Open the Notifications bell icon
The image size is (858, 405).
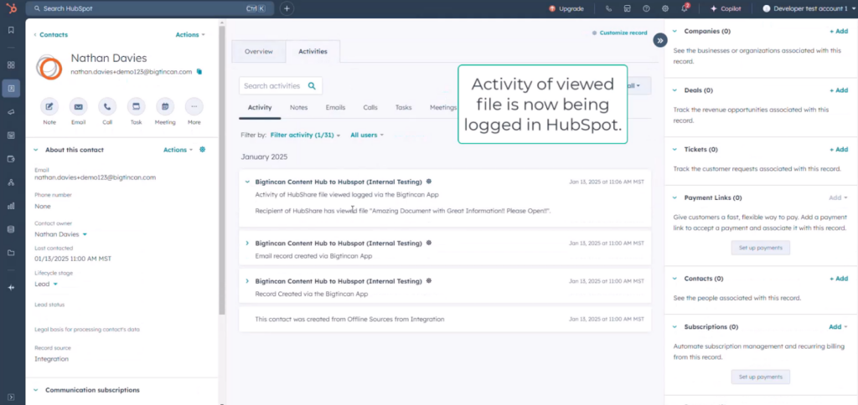click(685, 8)
